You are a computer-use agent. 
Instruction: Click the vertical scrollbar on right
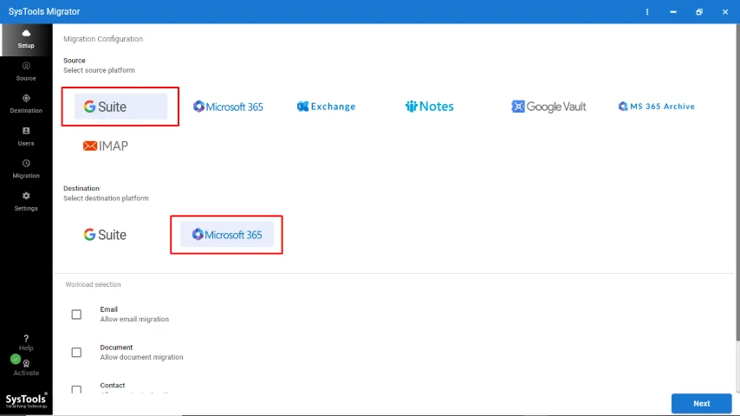tap(737, 182)
